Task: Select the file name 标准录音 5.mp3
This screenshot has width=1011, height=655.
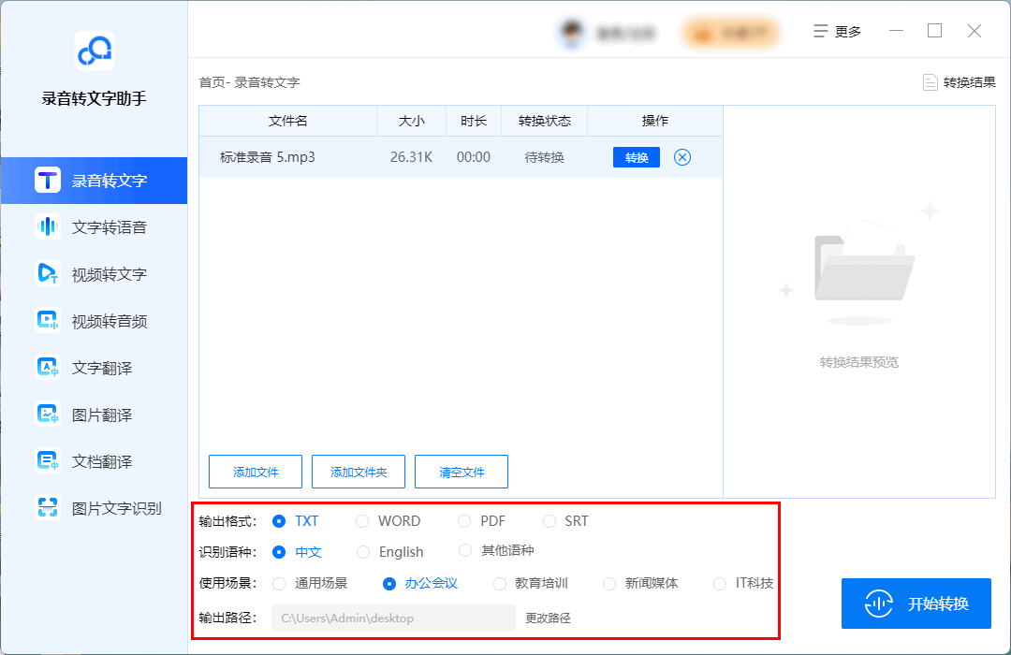Action: [x=268, y=157]
